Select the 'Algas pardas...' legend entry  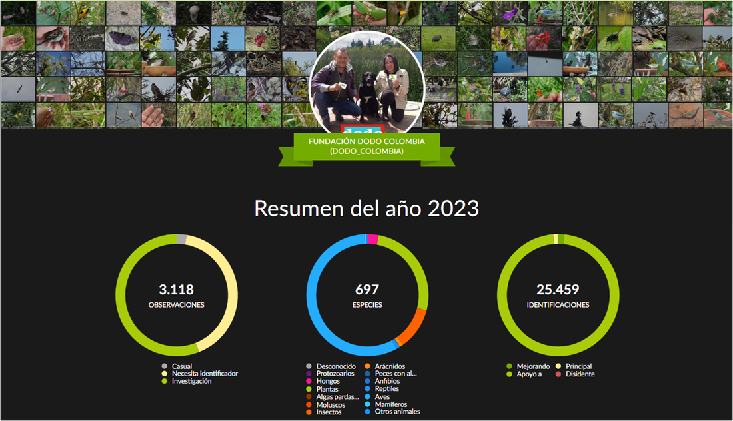click(333, 397)
